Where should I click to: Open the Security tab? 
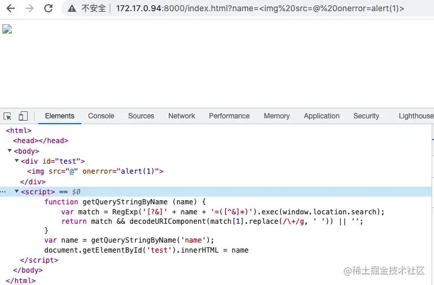[x=366, y=116]
